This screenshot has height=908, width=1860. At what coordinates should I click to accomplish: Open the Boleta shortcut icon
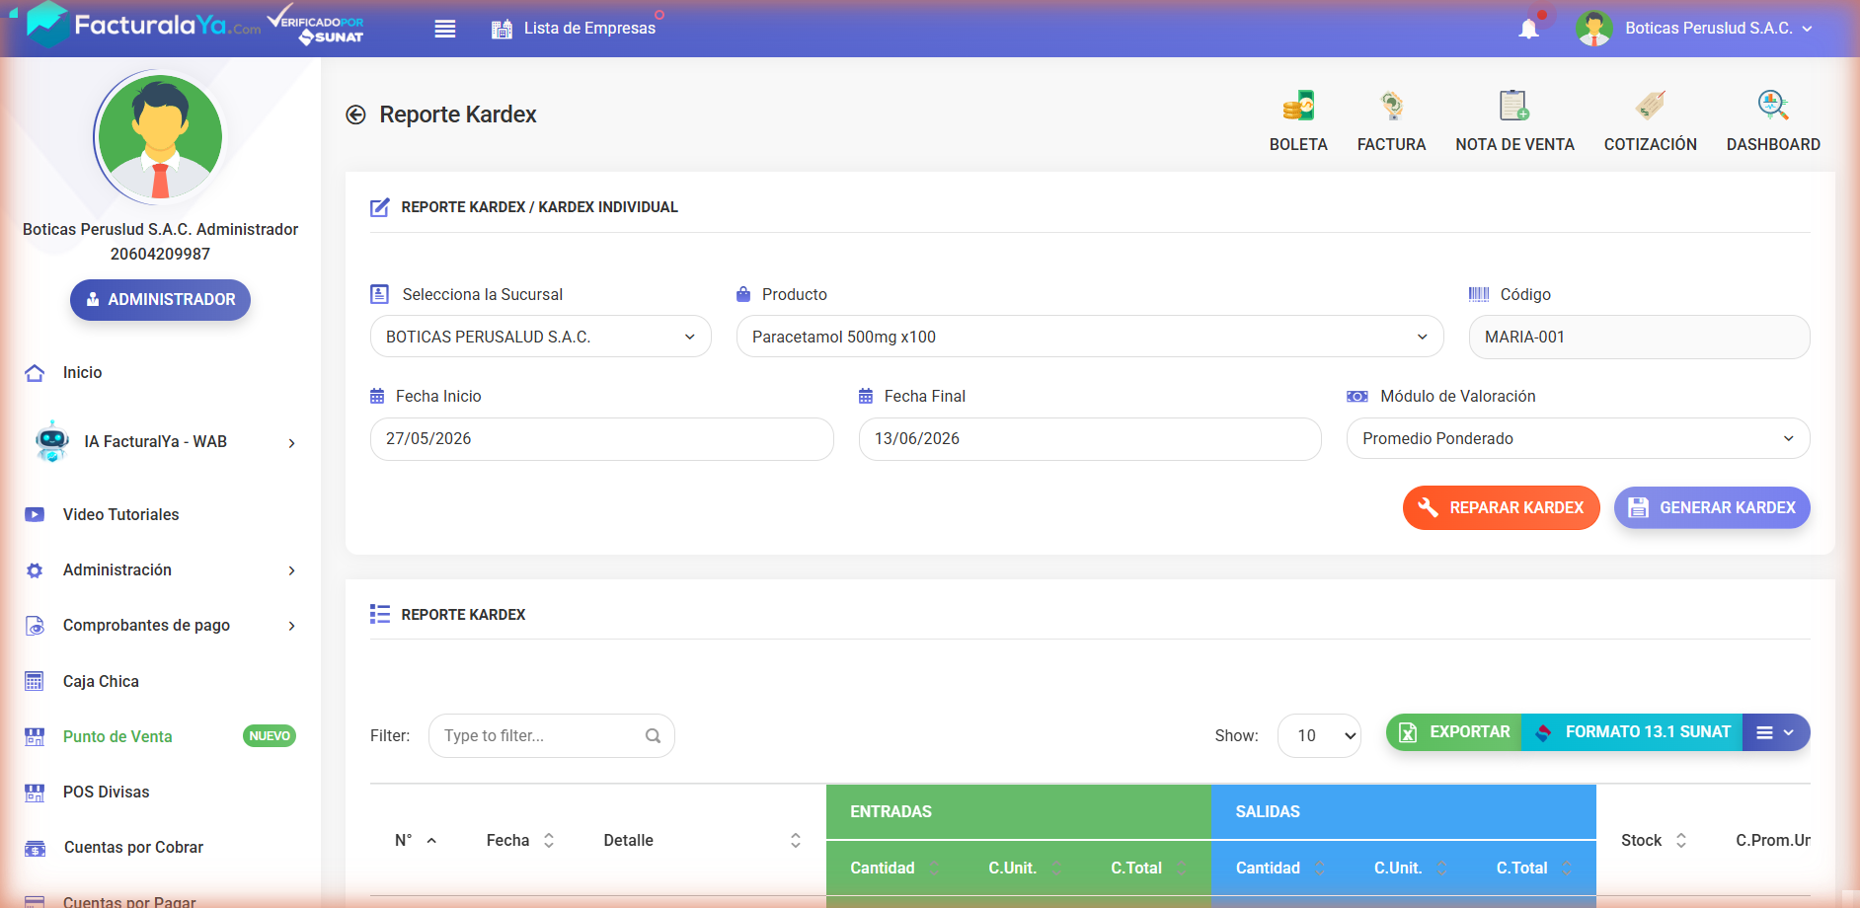tap(1298, 106)
